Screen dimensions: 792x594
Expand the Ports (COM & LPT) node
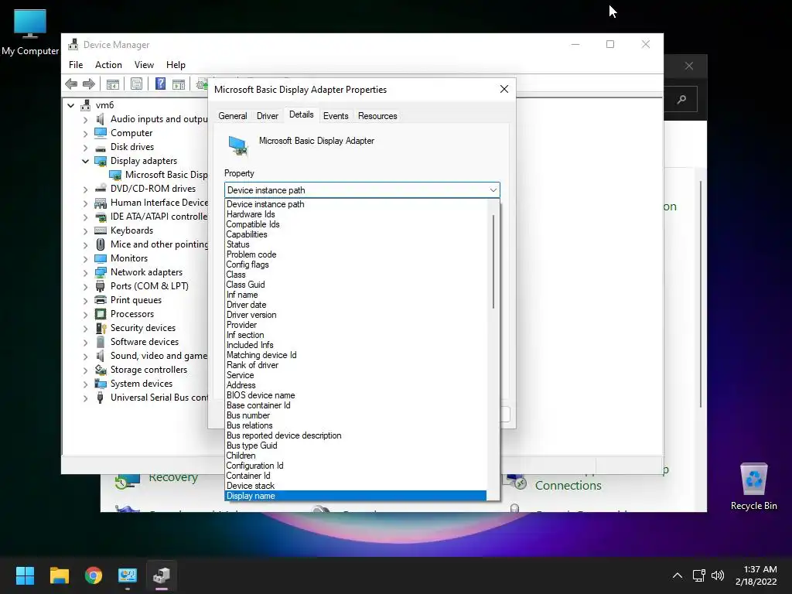tap(85, 286)
